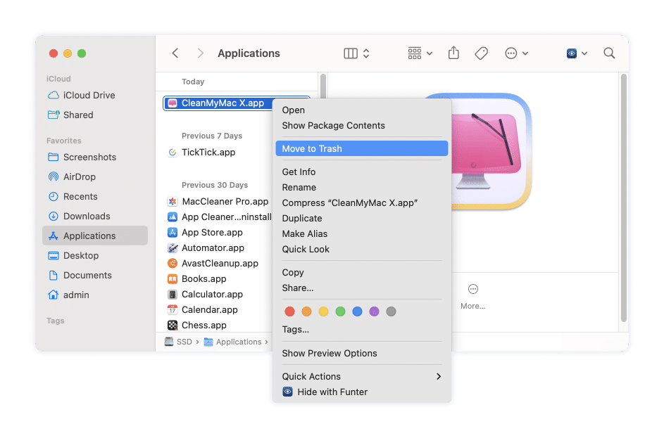Open Documents in sidebar

tap(96, 275)
